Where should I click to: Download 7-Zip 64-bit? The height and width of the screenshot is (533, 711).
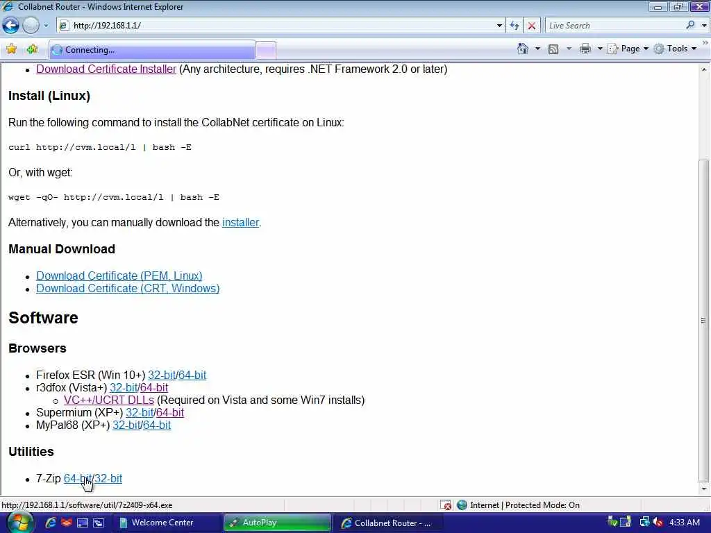pos(78,479)
